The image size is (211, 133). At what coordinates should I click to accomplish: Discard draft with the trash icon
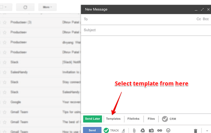(x=196, y=131)
